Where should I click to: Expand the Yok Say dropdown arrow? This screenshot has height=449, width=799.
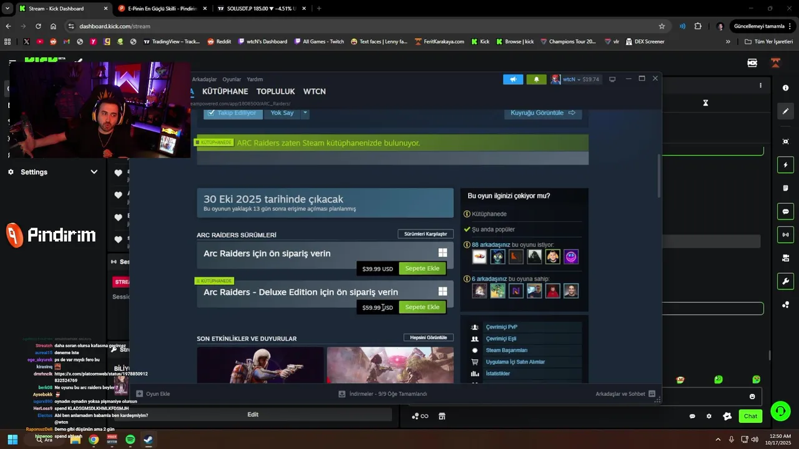(305, 113)
